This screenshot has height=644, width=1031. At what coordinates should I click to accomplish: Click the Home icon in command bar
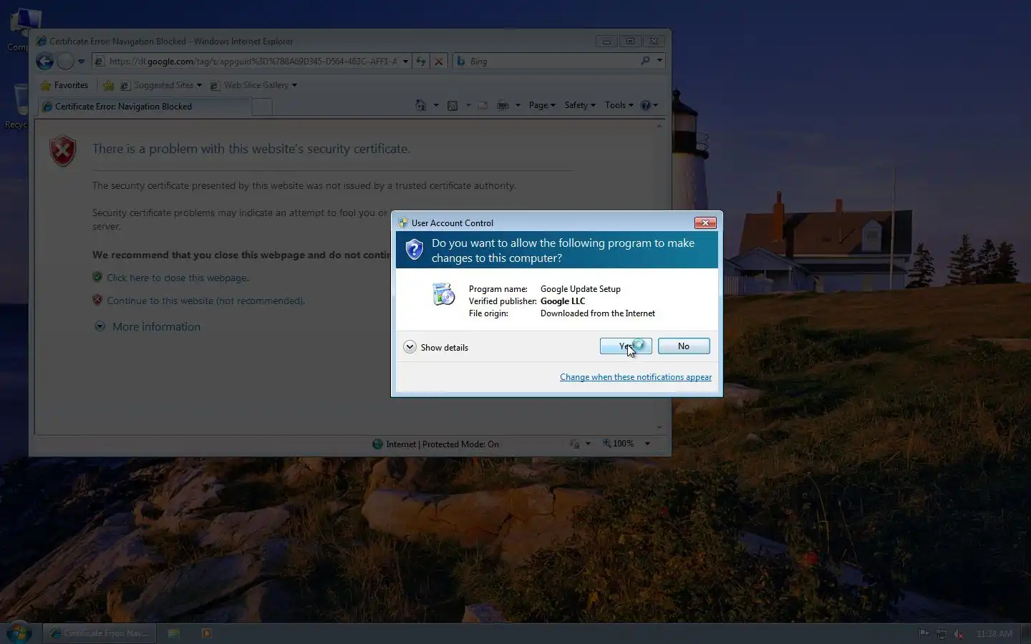pos(420,105)
